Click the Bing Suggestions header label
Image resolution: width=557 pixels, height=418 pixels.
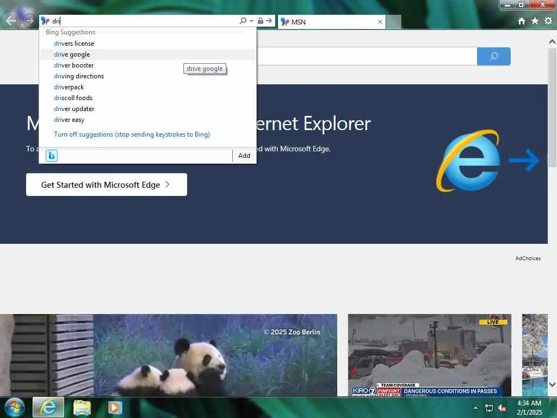click(70, 32)
